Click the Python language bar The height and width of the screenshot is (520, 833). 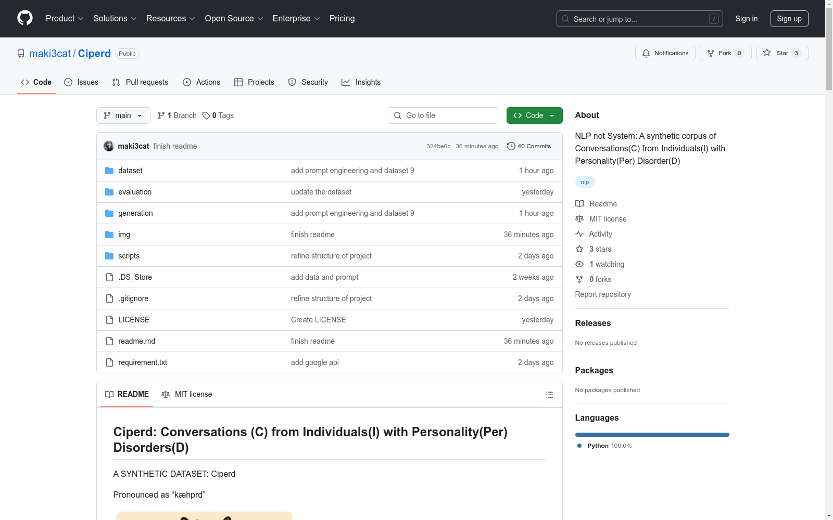tap(652, 435)
